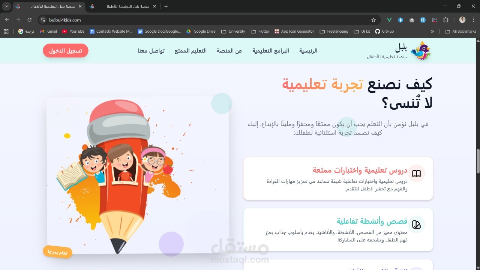Expand the Flutter bookmarks folder

(260, 32)
